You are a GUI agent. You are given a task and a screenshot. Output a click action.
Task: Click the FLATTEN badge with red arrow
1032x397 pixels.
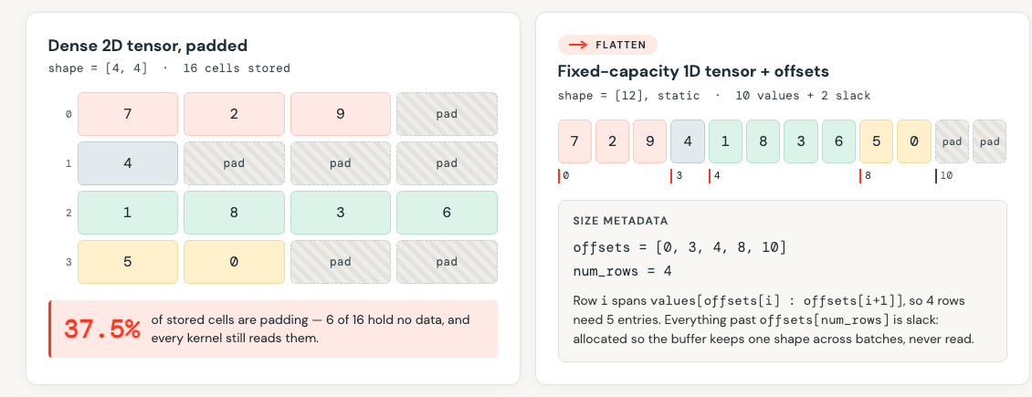pyautogui.click(x=607, y=45)
